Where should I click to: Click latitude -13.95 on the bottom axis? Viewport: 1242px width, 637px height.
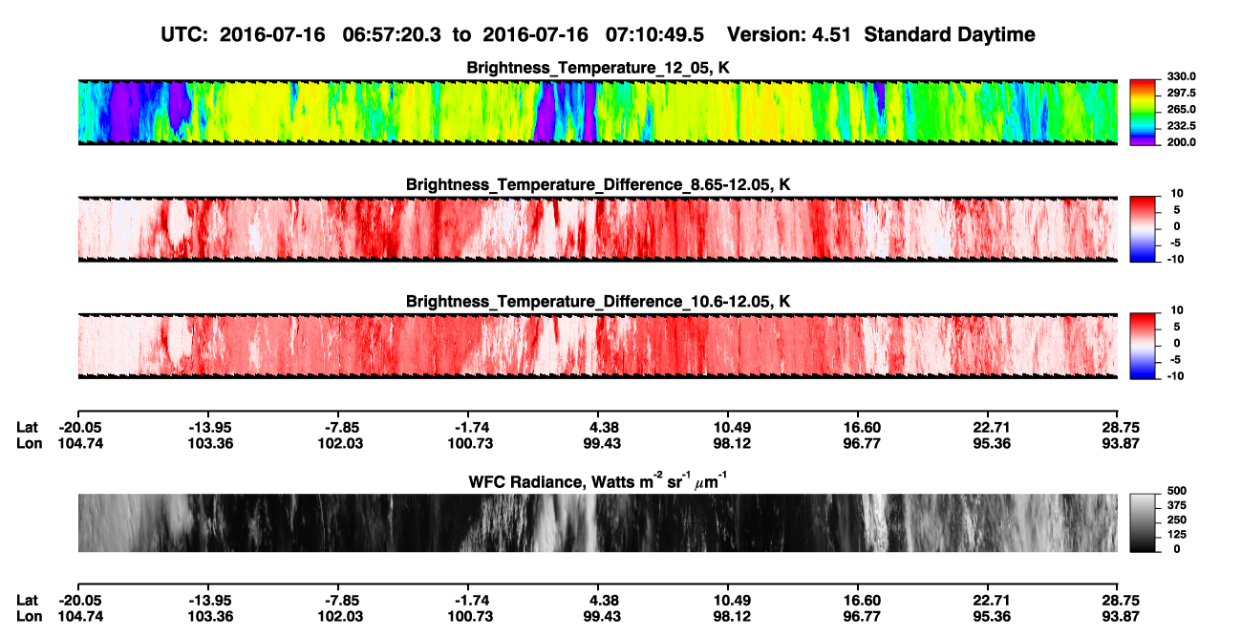click(208, 601)
